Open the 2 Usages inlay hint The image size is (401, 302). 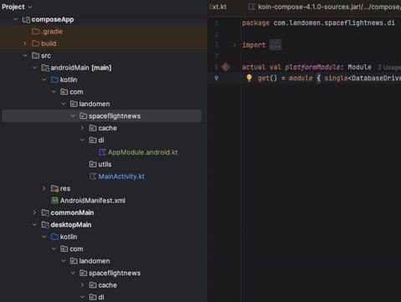coord(389,67)
